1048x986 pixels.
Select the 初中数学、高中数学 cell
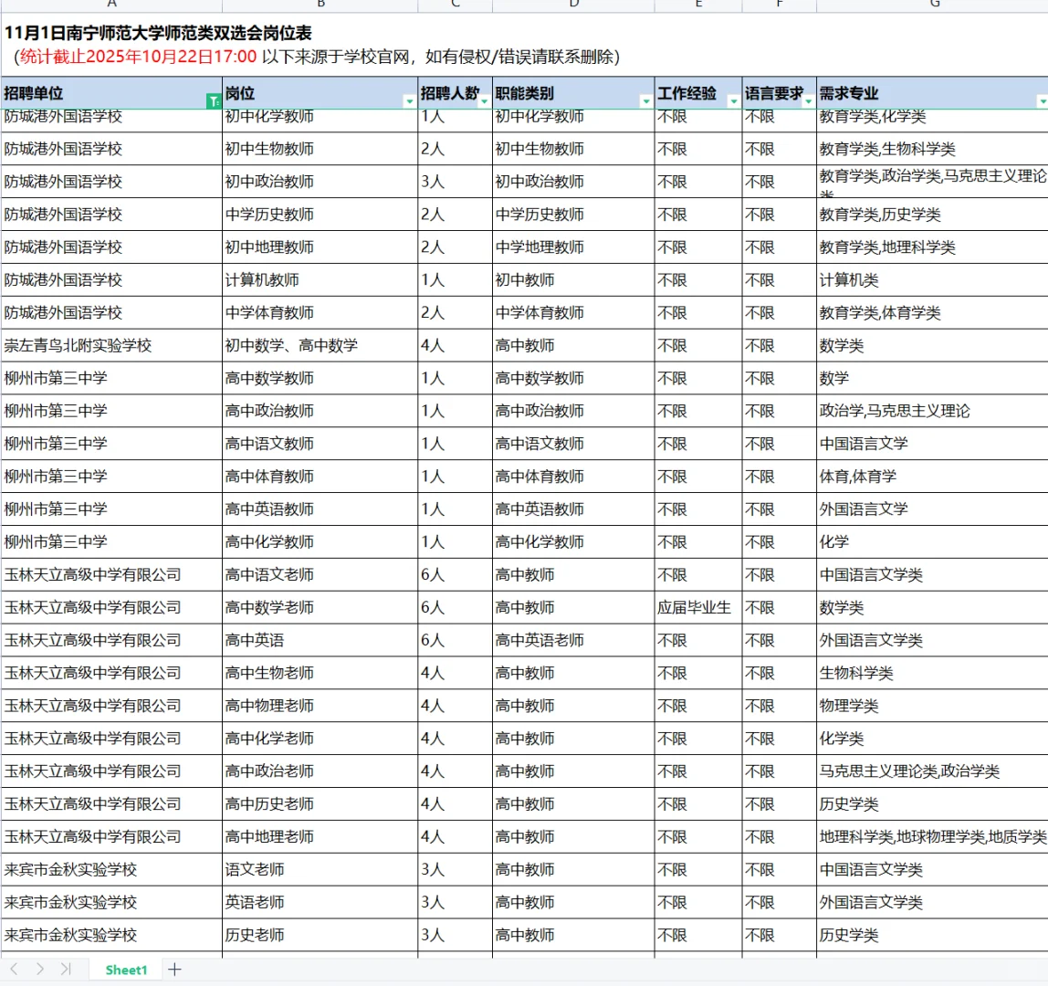coord(320,346)
